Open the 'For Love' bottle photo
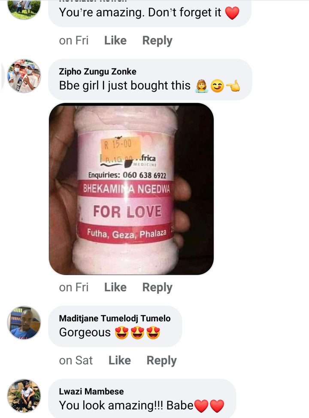Screen dimensions: 309x418 click(x=131, y=189)
